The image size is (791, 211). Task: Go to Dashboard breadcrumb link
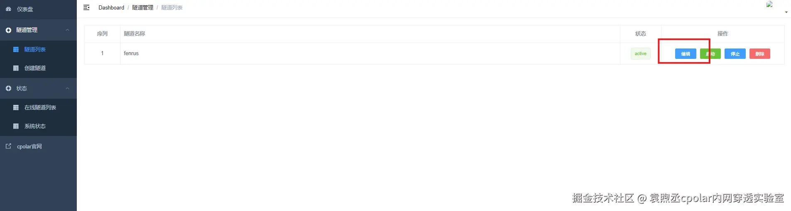click(x=111, y=7)
